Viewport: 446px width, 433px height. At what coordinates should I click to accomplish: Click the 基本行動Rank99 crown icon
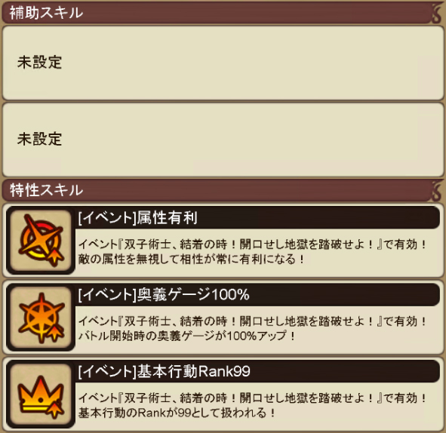(x=41, y=395)
